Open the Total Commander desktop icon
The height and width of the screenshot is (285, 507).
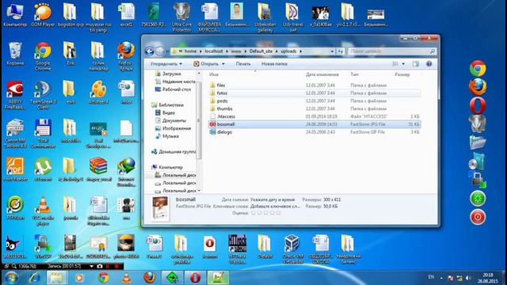tap(43, 134)
